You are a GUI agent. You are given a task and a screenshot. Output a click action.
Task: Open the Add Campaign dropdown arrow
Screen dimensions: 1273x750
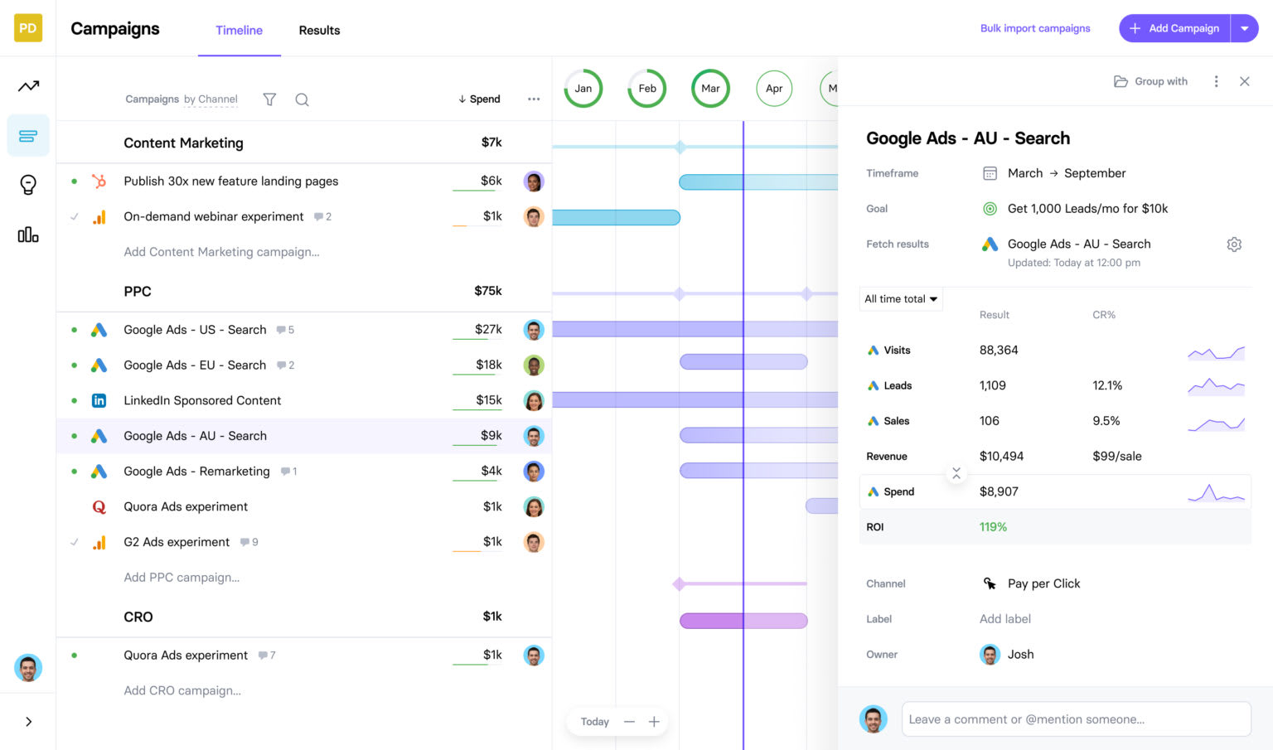coord(1245,28)
